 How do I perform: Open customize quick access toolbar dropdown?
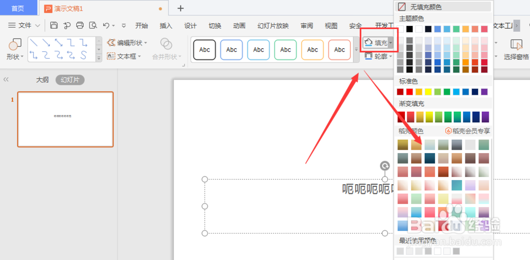(123, 25)
